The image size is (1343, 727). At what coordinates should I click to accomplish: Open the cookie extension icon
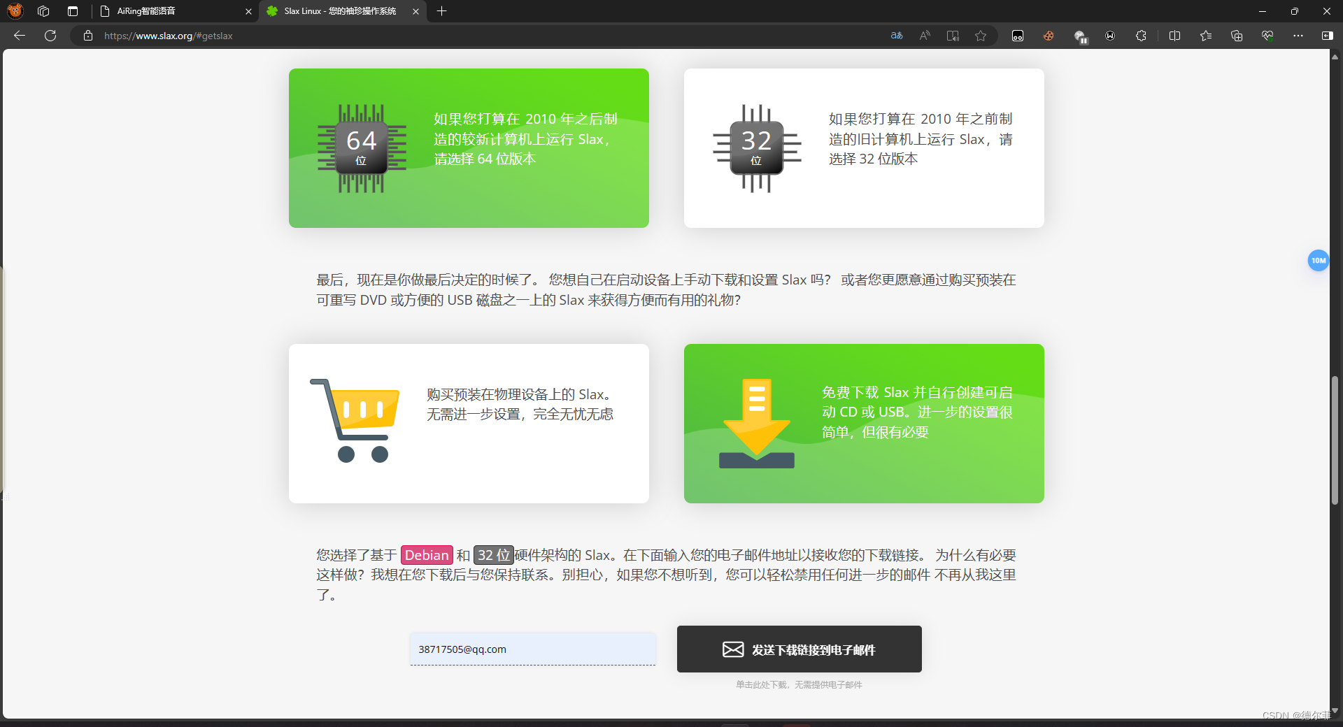pyautogui.click(x=1049, y=36)
